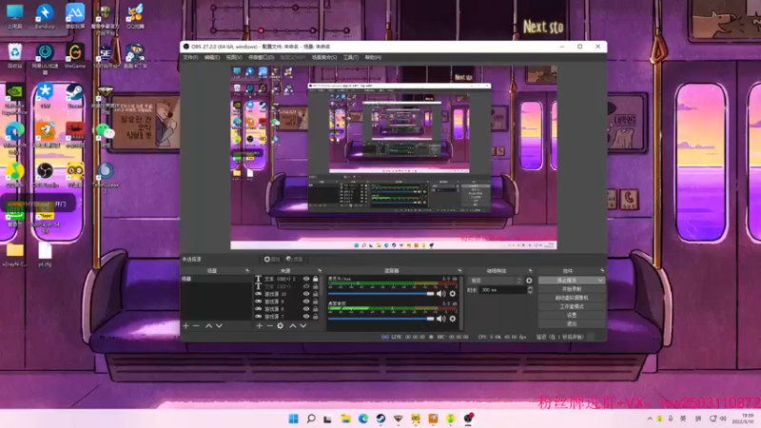
Task: Click the Windows Start button
Action: 294,418
